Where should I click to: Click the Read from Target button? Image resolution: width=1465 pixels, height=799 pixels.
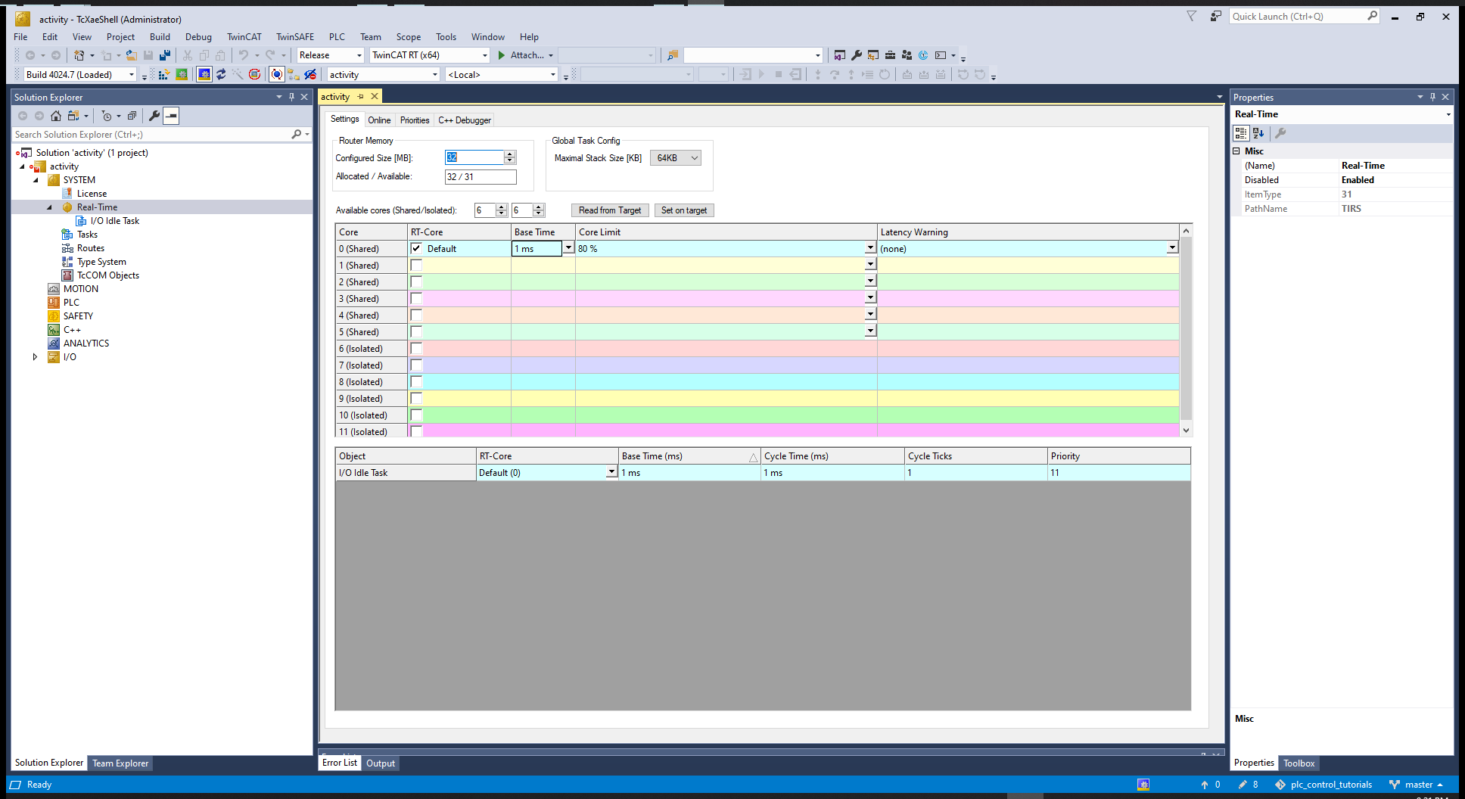pyautogui.click(x=609, y=210)
